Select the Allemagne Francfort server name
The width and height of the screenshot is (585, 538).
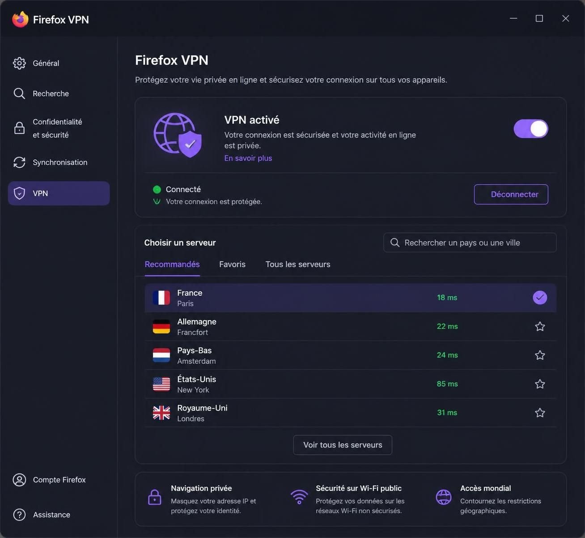(x=197, y=327)
